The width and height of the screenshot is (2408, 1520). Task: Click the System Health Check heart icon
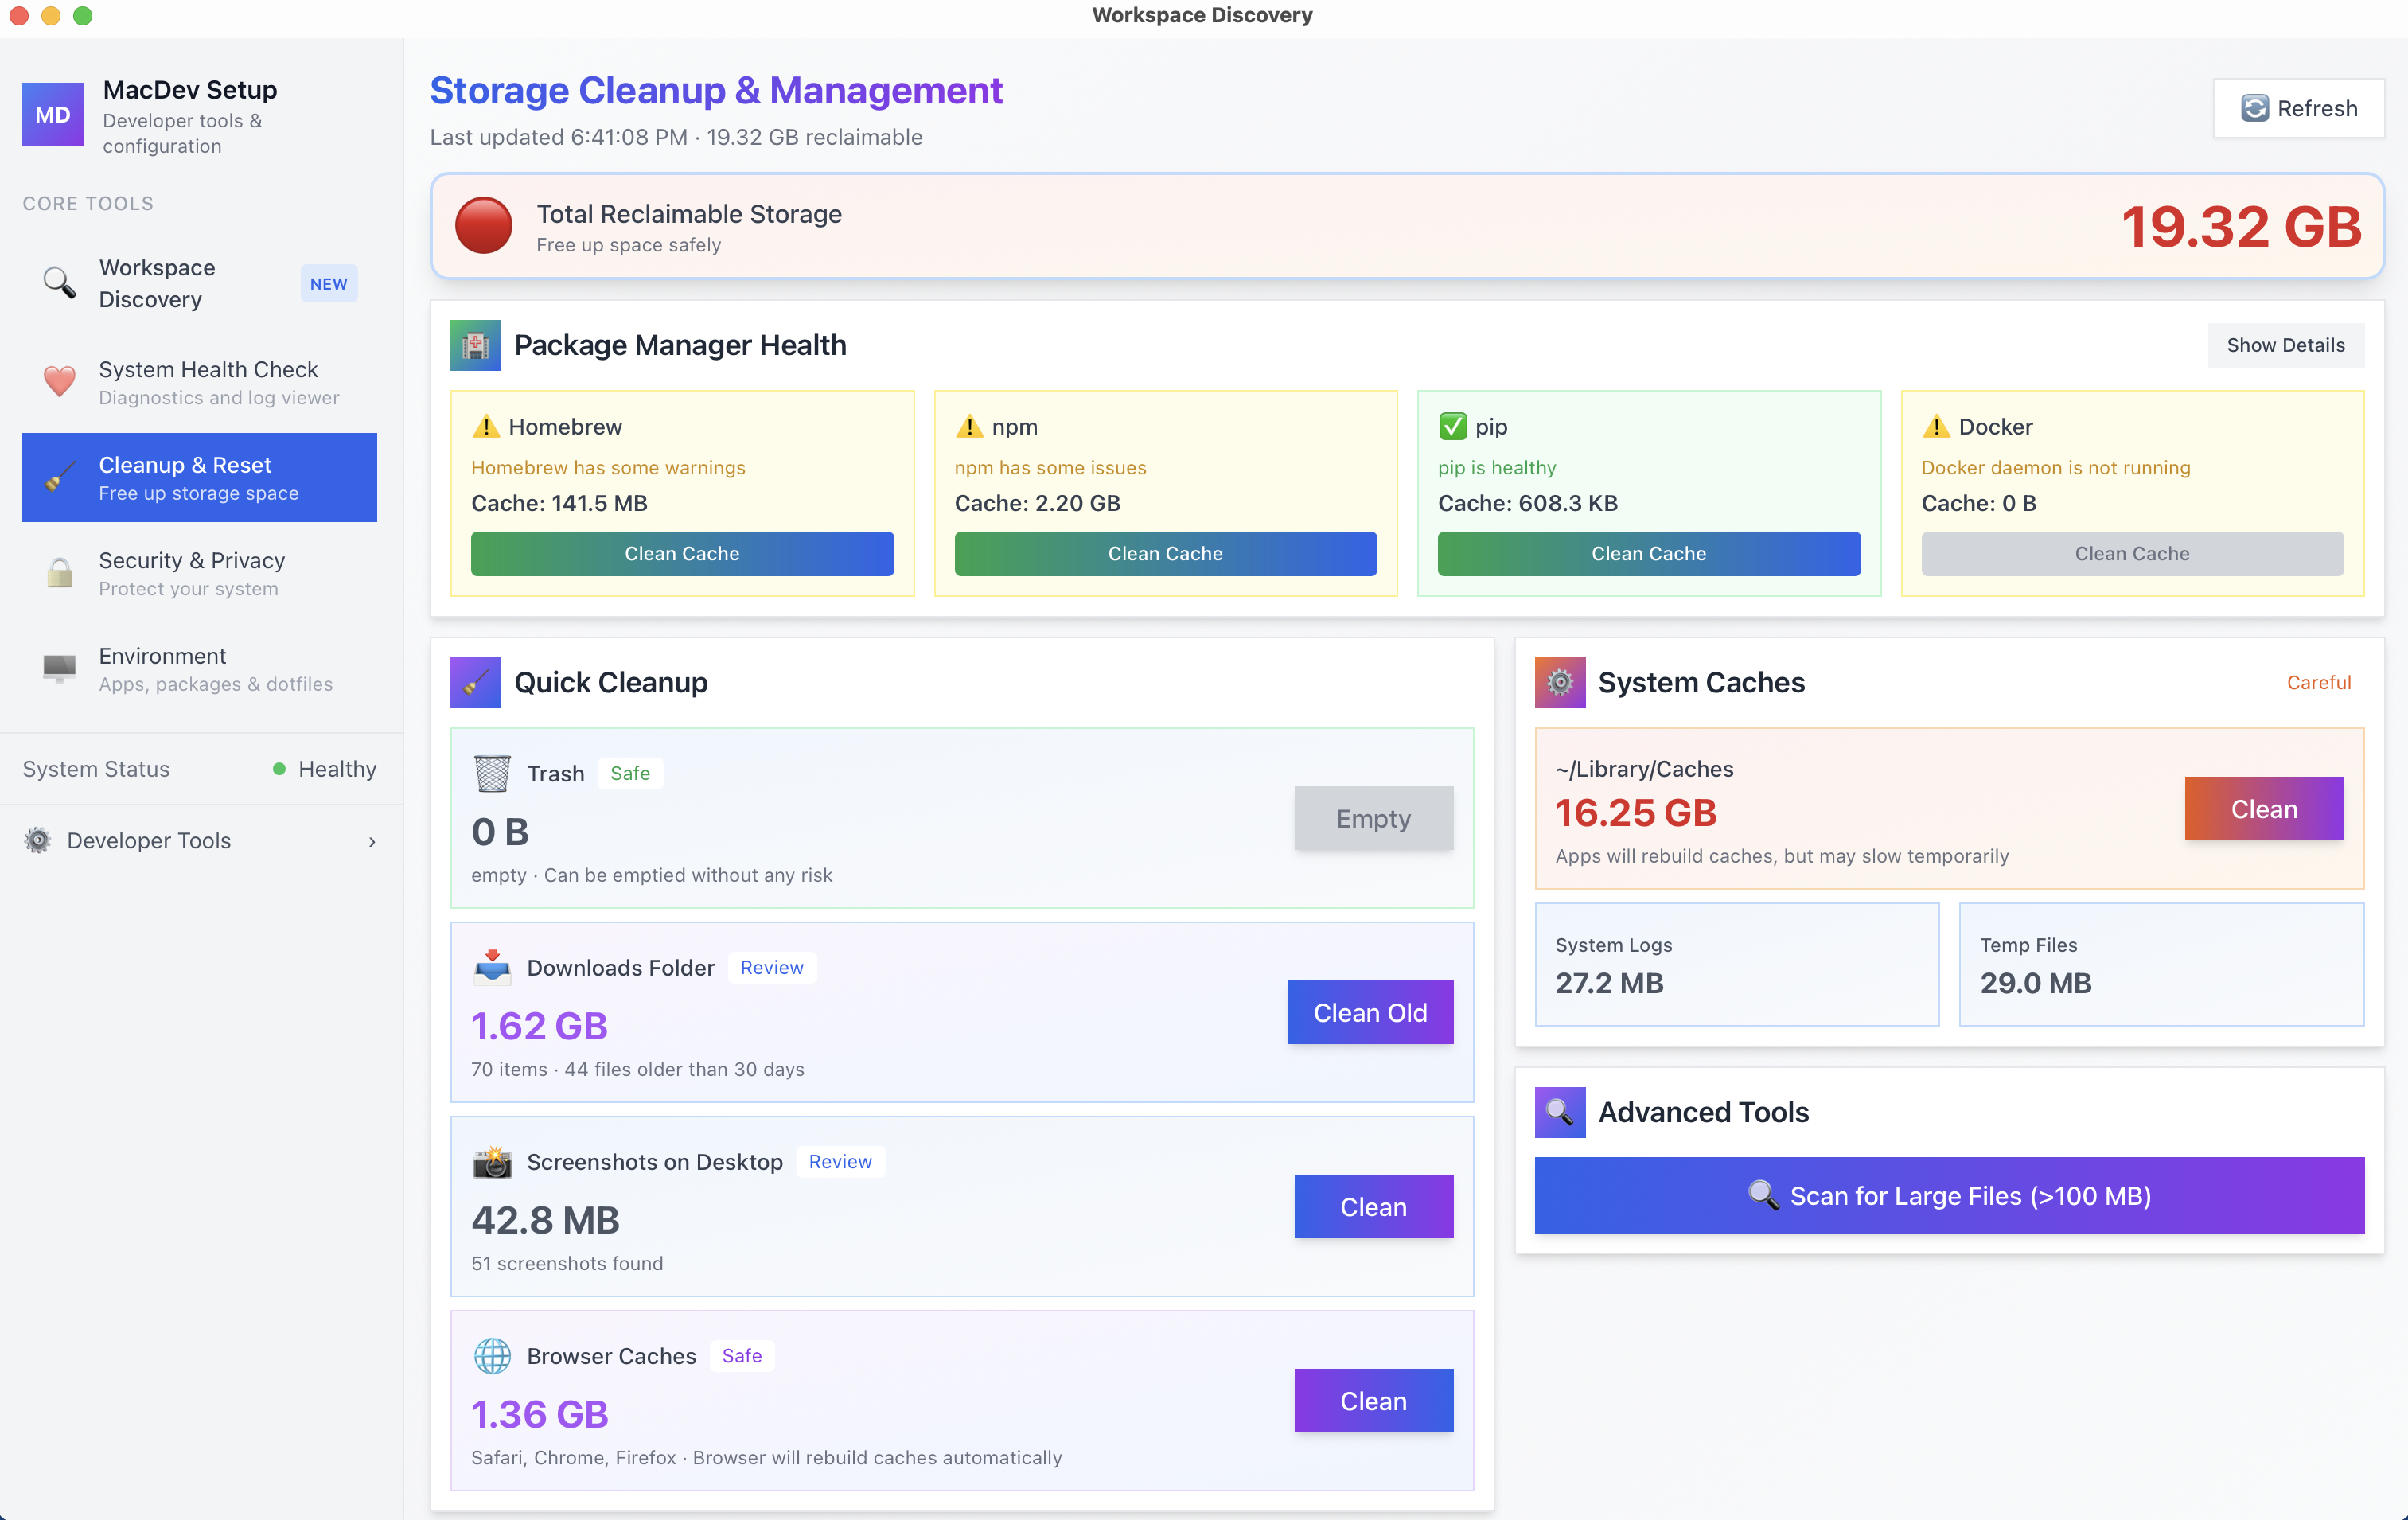(x=58, y=381)
